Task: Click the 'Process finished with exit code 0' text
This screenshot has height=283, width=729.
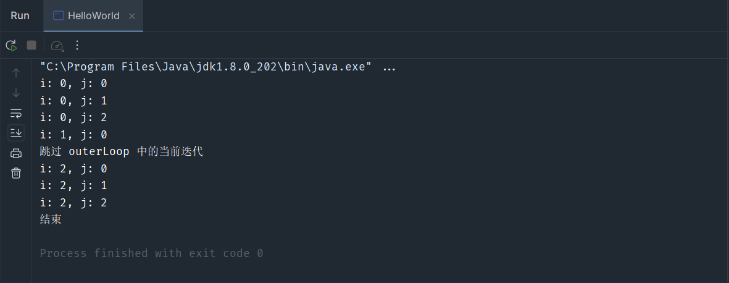Action: 151,253
